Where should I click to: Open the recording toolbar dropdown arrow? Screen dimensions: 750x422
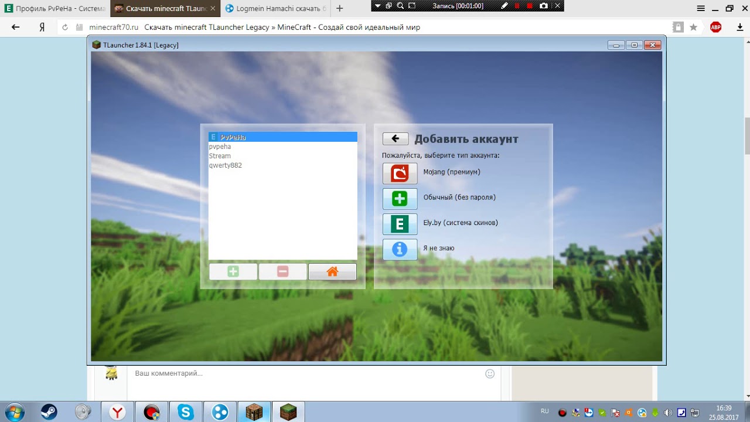378,5
